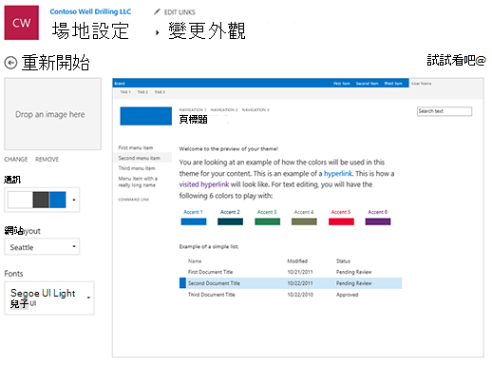This screenshot has height=365, width=492.
Task: Click First Item in the preview top bar
Action: (342, 84)
